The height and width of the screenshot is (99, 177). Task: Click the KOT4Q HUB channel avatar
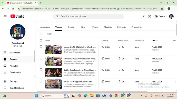point(18,32)
